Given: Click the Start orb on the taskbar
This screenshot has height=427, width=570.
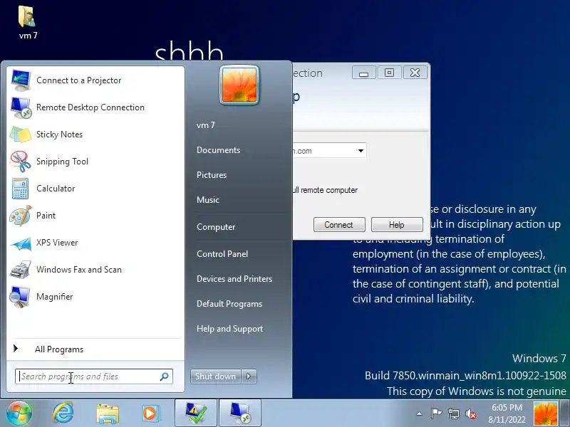Looking at the screenshot, I should coord(19,413).
